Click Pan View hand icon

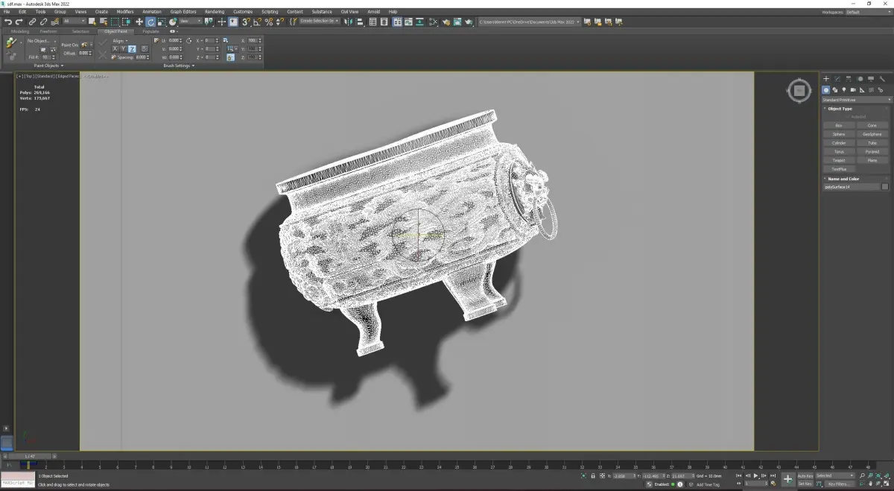click(872, 484)
